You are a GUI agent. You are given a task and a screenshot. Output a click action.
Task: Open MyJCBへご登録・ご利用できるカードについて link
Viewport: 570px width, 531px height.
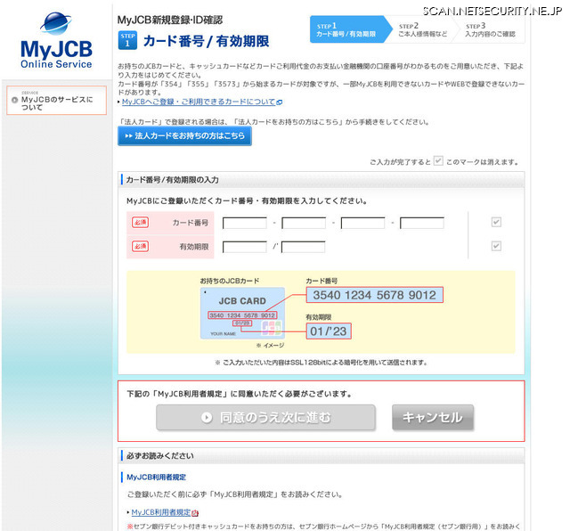(199, 102)
